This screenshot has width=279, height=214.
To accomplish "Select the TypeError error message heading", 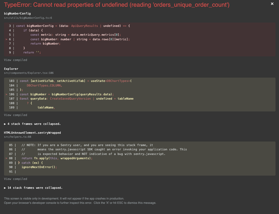I will point(115,5).
